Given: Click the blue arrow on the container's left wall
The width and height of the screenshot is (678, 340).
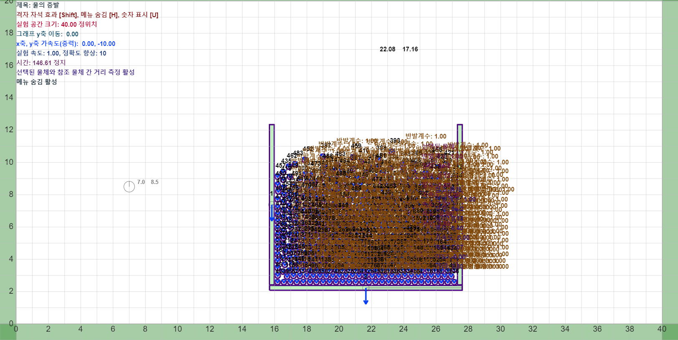Looking at the screenshot, I should [x=272, y=213].
